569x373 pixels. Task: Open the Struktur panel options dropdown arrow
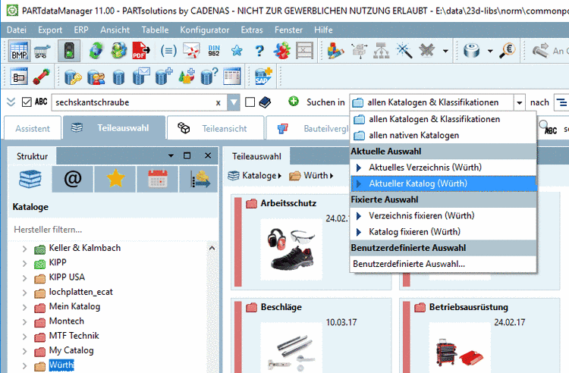[x=171, y=156]
